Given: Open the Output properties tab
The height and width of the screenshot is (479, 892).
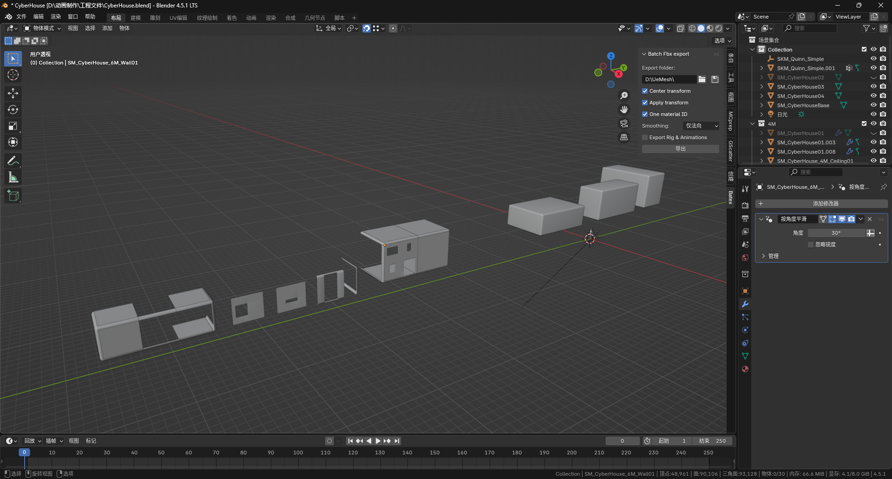Looking at the screenshot, I should [x=745, y=219].
